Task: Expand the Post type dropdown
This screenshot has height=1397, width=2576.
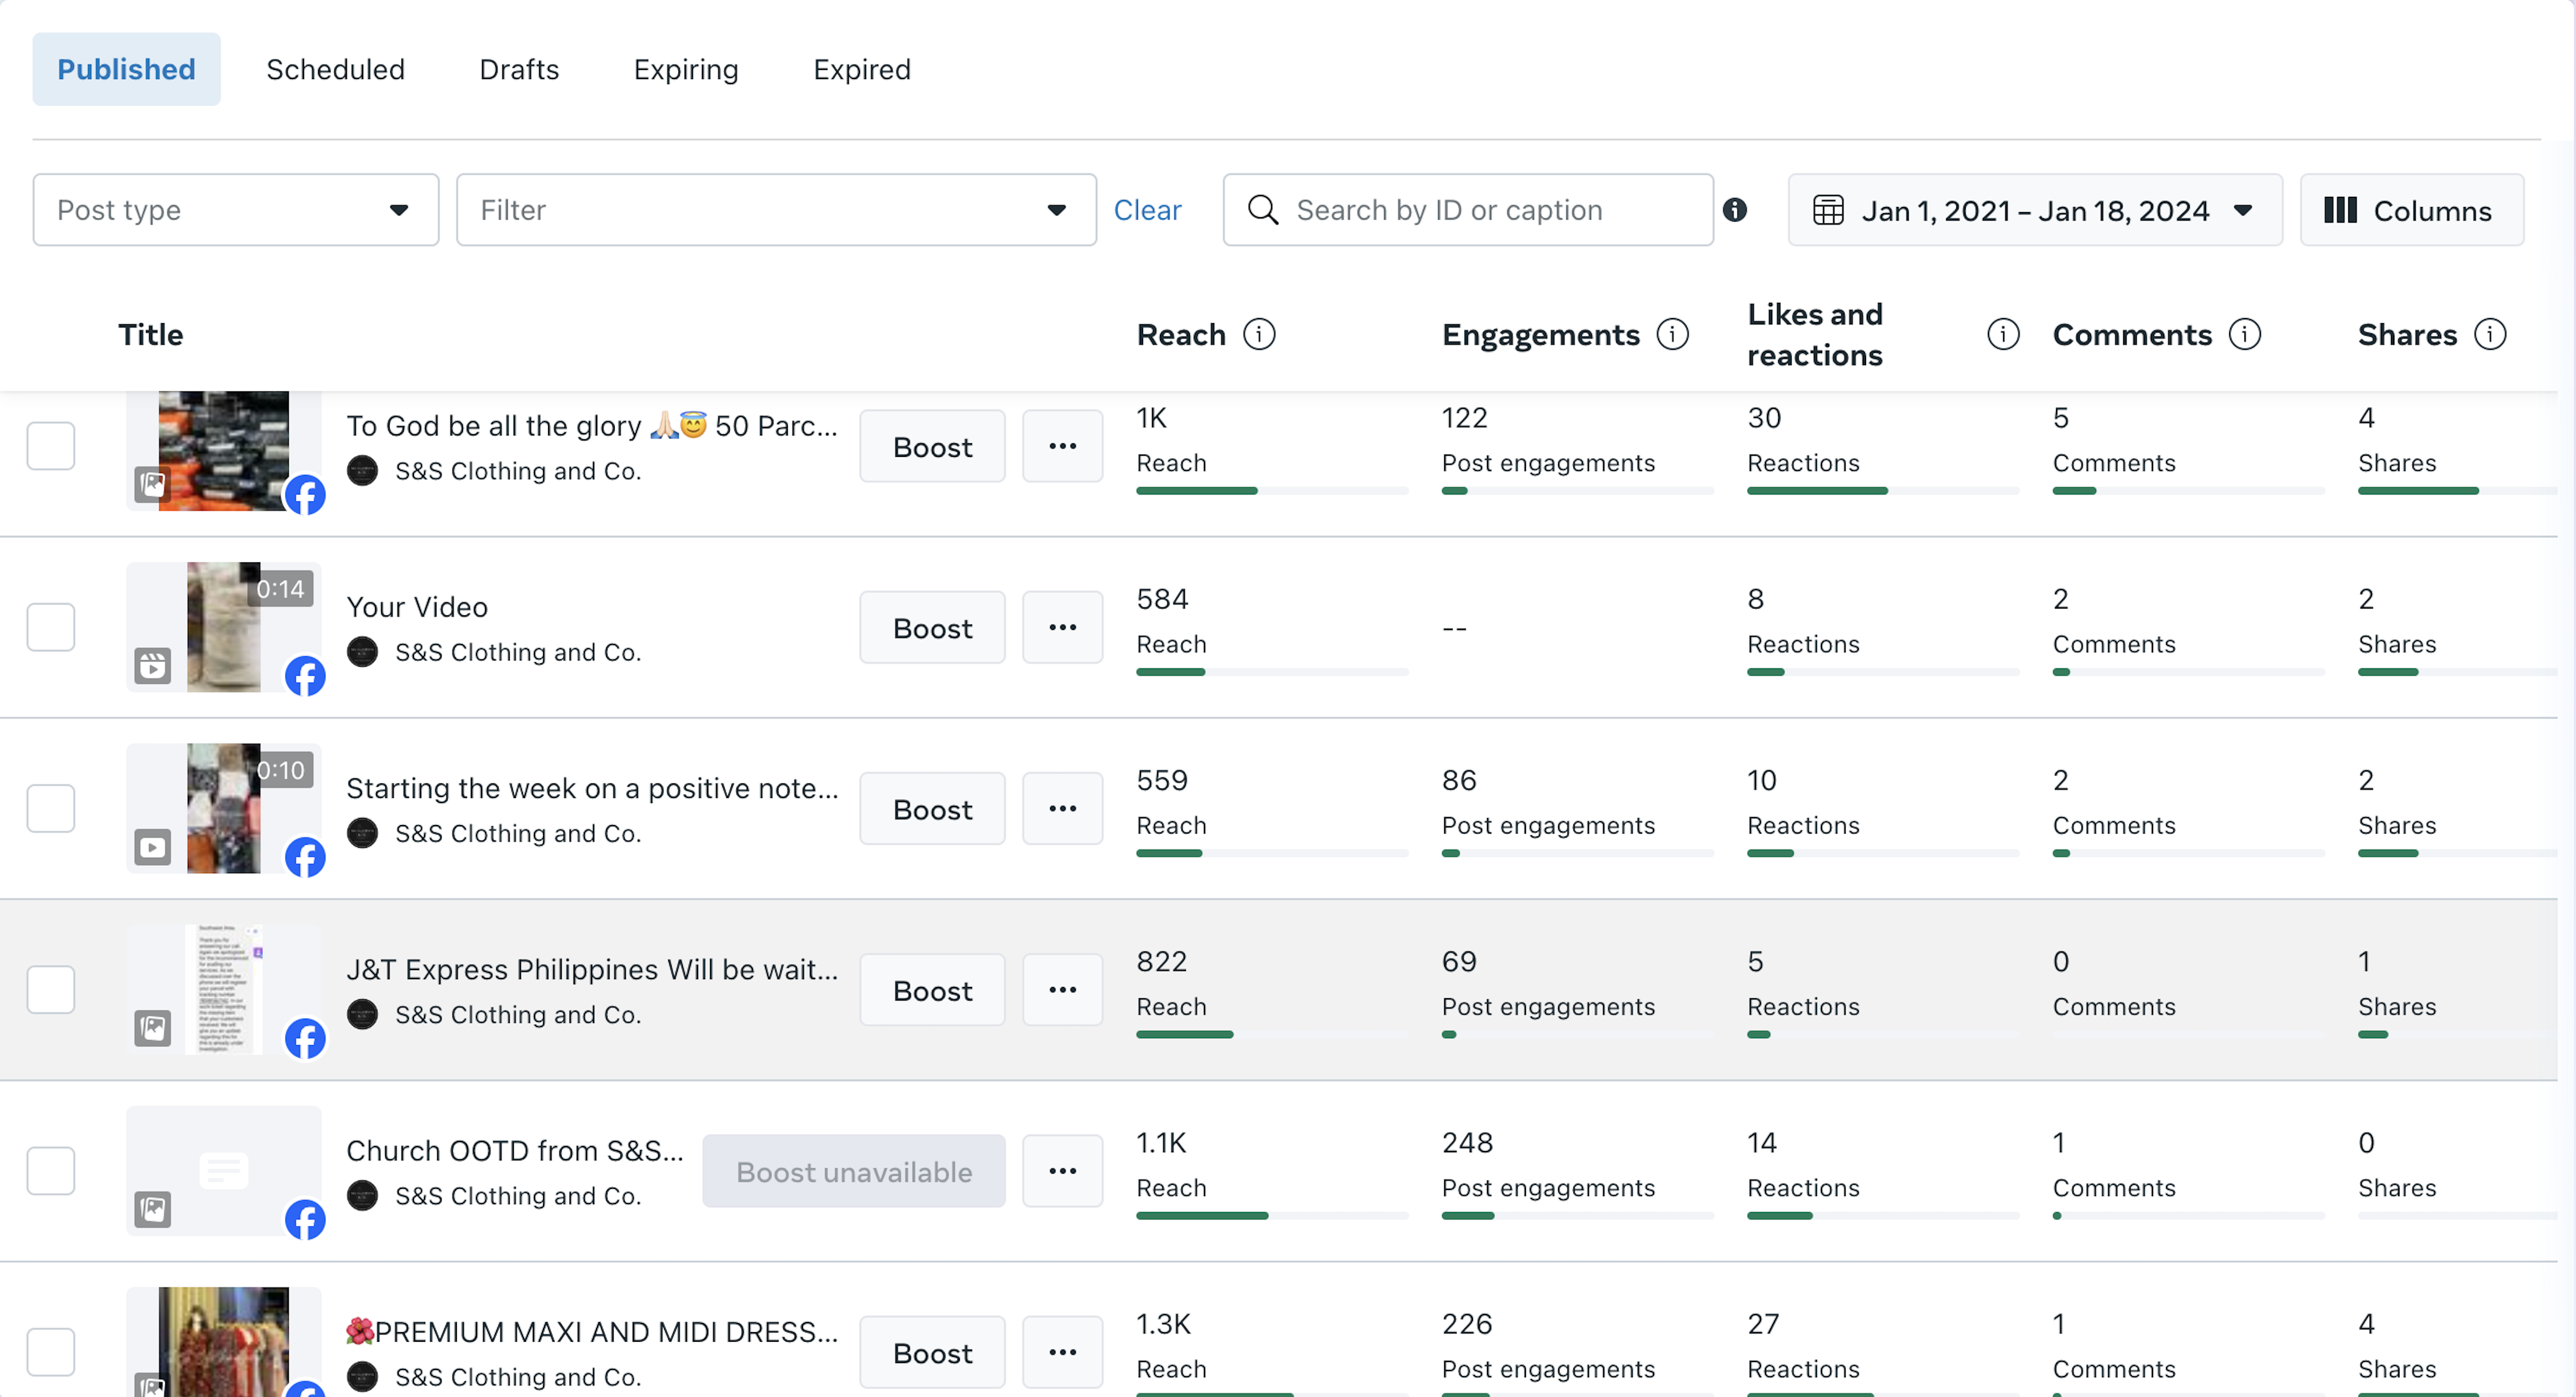Action: coord(236,210)
